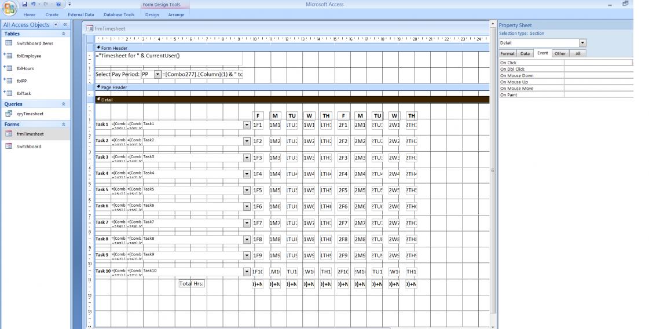Open Property Sheet selection type dropdown

[582, 43]
